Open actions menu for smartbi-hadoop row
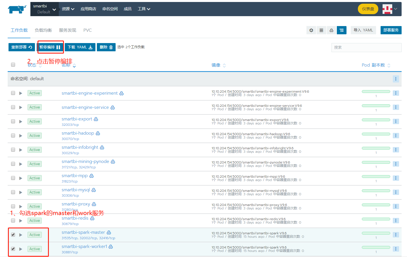Viewport: 407px width, 257px height. pos(396,135)
